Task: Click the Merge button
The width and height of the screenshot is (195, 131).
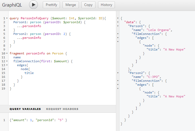Action: [x=71, y=5]
